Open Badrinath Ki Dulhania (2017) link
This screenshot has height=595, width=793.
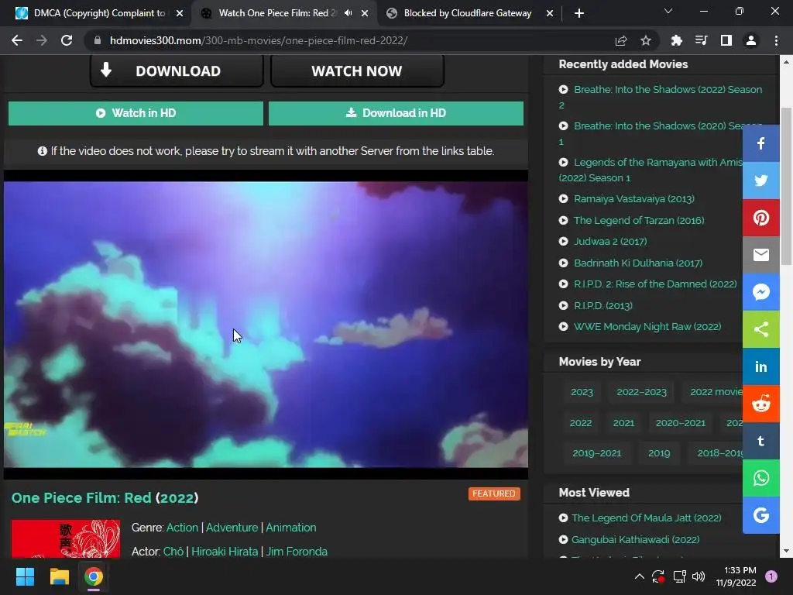tap(638, 263)
